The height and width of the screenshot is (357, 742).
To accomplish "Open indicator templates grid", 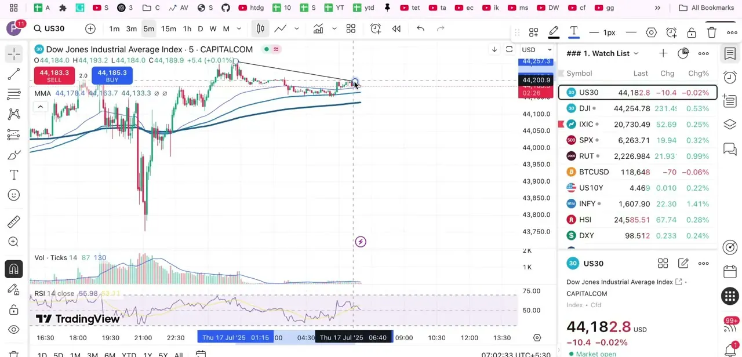I will coord(351,28).
